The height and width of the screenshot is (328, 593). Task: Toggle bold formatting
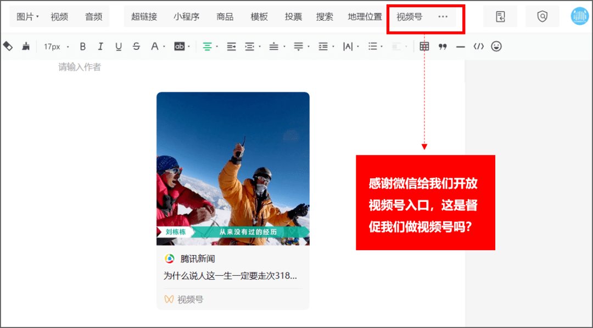point(82,46)
